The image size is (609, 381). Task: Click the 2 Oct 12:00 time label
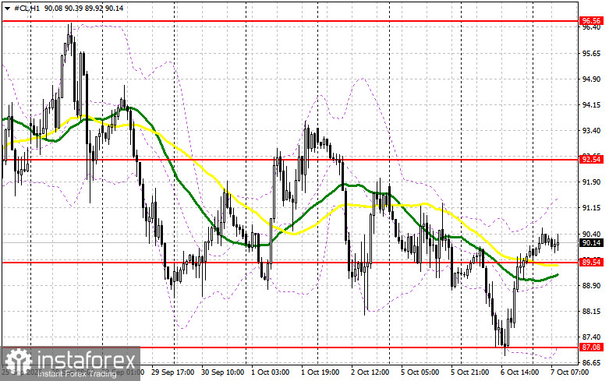coord(370,372)
